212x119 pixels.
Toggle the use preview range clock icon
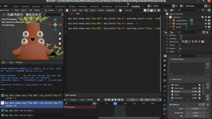point(141,100)
